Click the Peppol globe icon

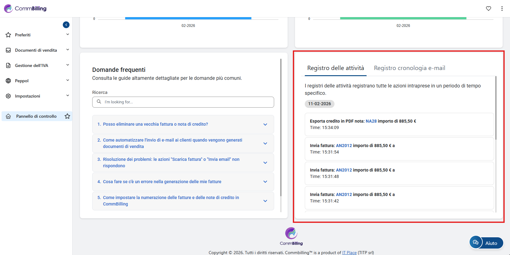8,81
